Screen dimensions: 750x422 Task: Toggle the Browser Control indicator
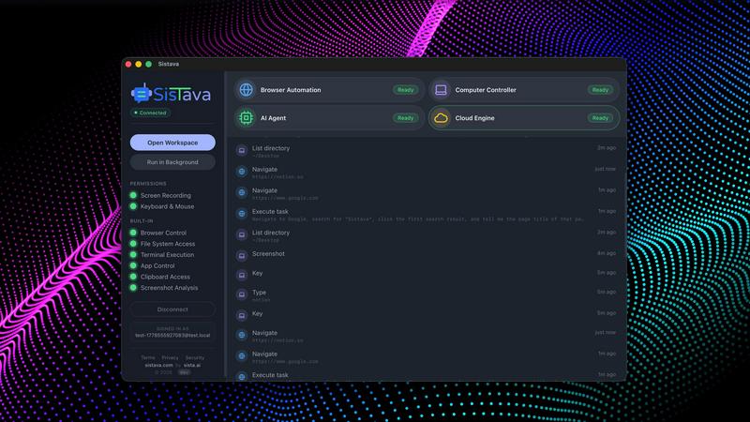(133, 233)
